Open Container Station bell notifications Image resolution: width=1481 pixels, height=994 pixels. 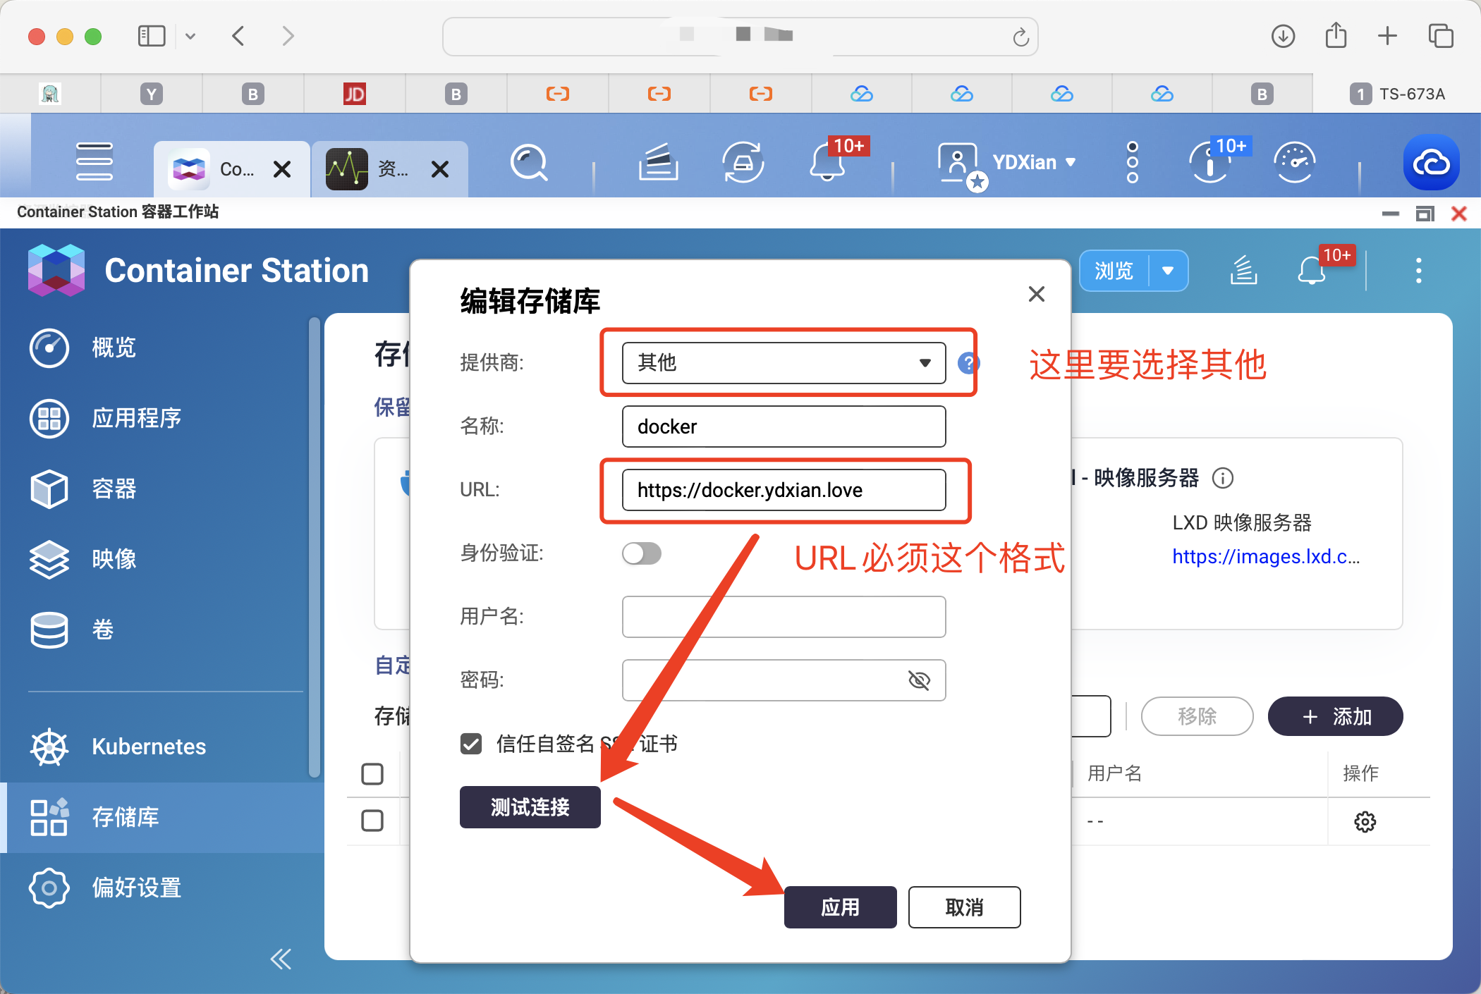pos(1312,271)
